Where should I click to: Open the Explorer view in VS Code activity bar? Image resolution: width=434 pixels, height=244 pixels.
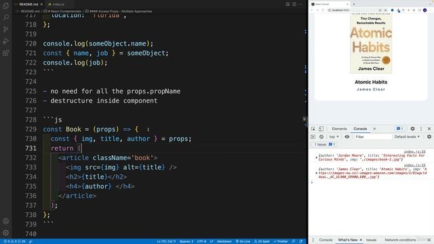[5, 6]
